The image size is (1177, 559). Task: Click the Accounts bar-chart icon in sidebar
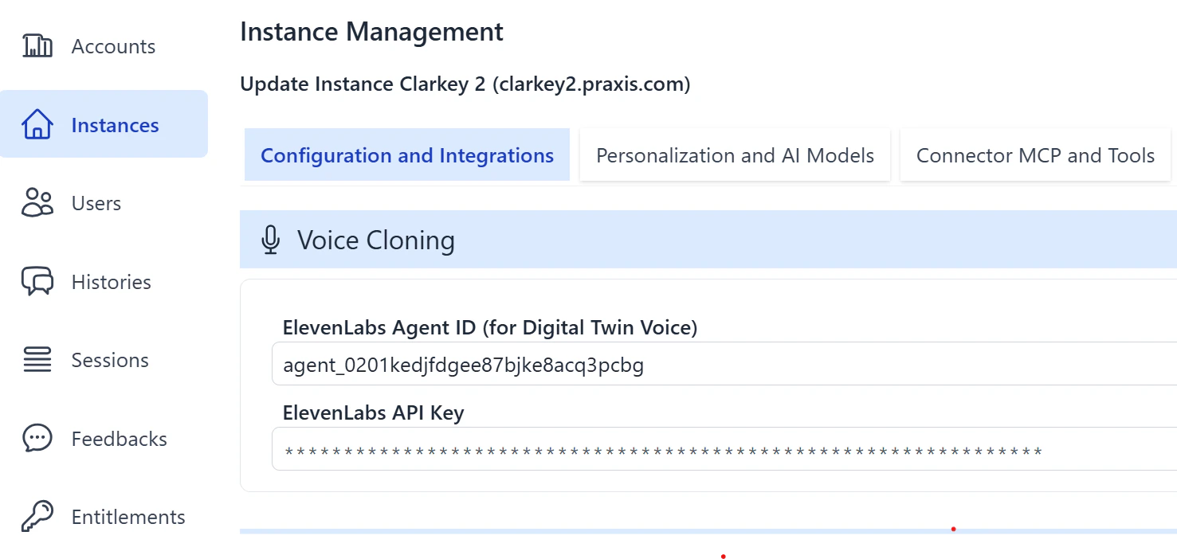click(x=37, y=46)
